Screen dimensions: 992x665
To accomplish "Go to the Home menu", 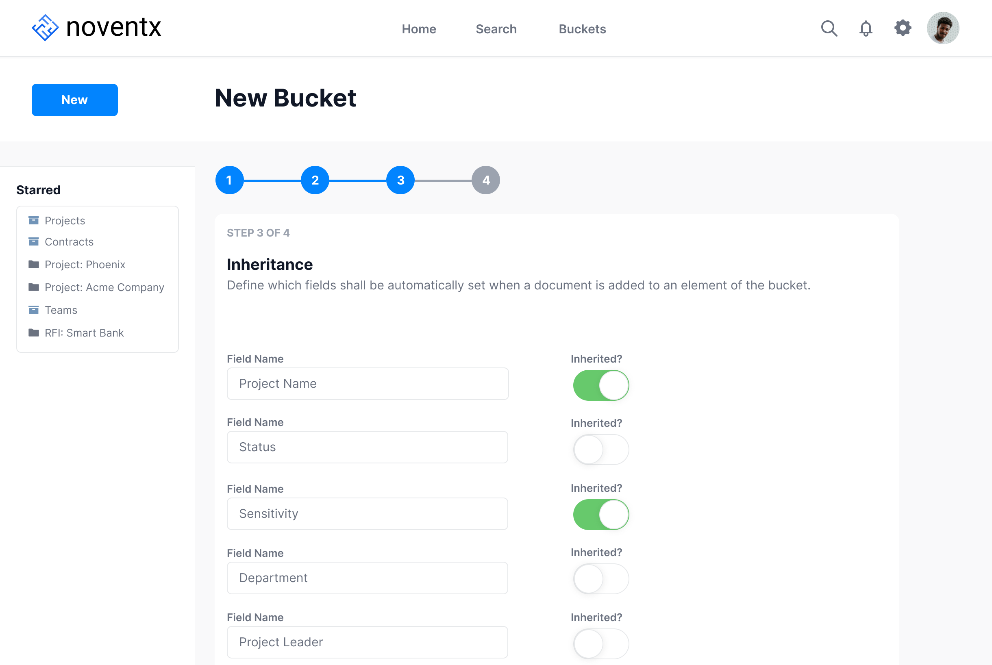I will coord(419,29).
